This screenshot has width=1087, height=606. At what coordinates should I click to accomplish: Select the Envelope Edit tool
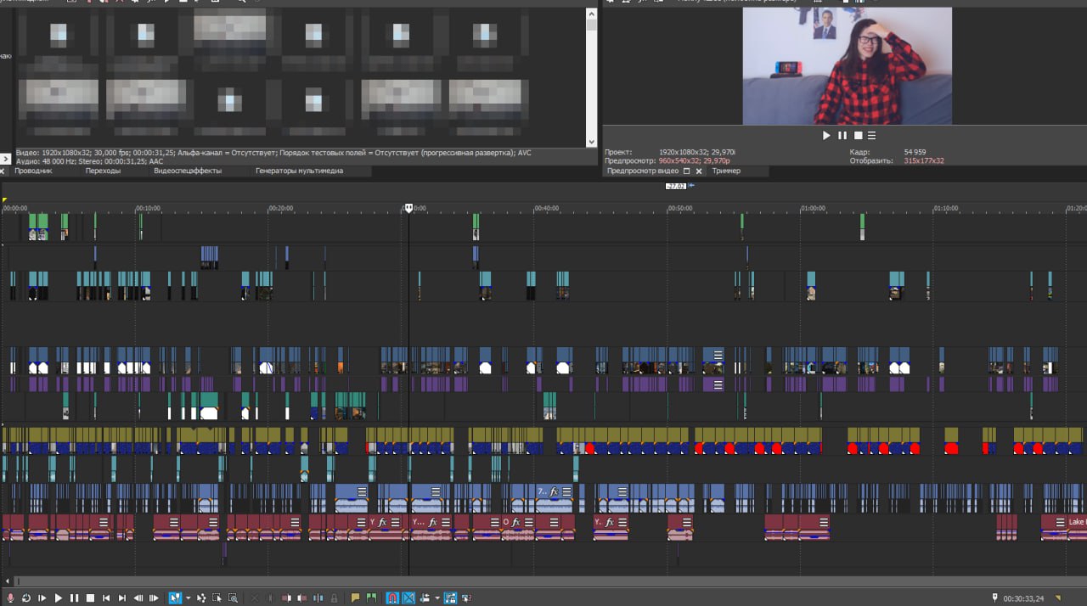201,598
